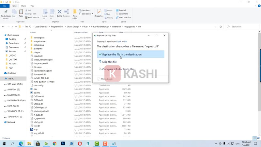261x147 pixels.
Task: Show hidden system tray icons
Action: point(216,143)
